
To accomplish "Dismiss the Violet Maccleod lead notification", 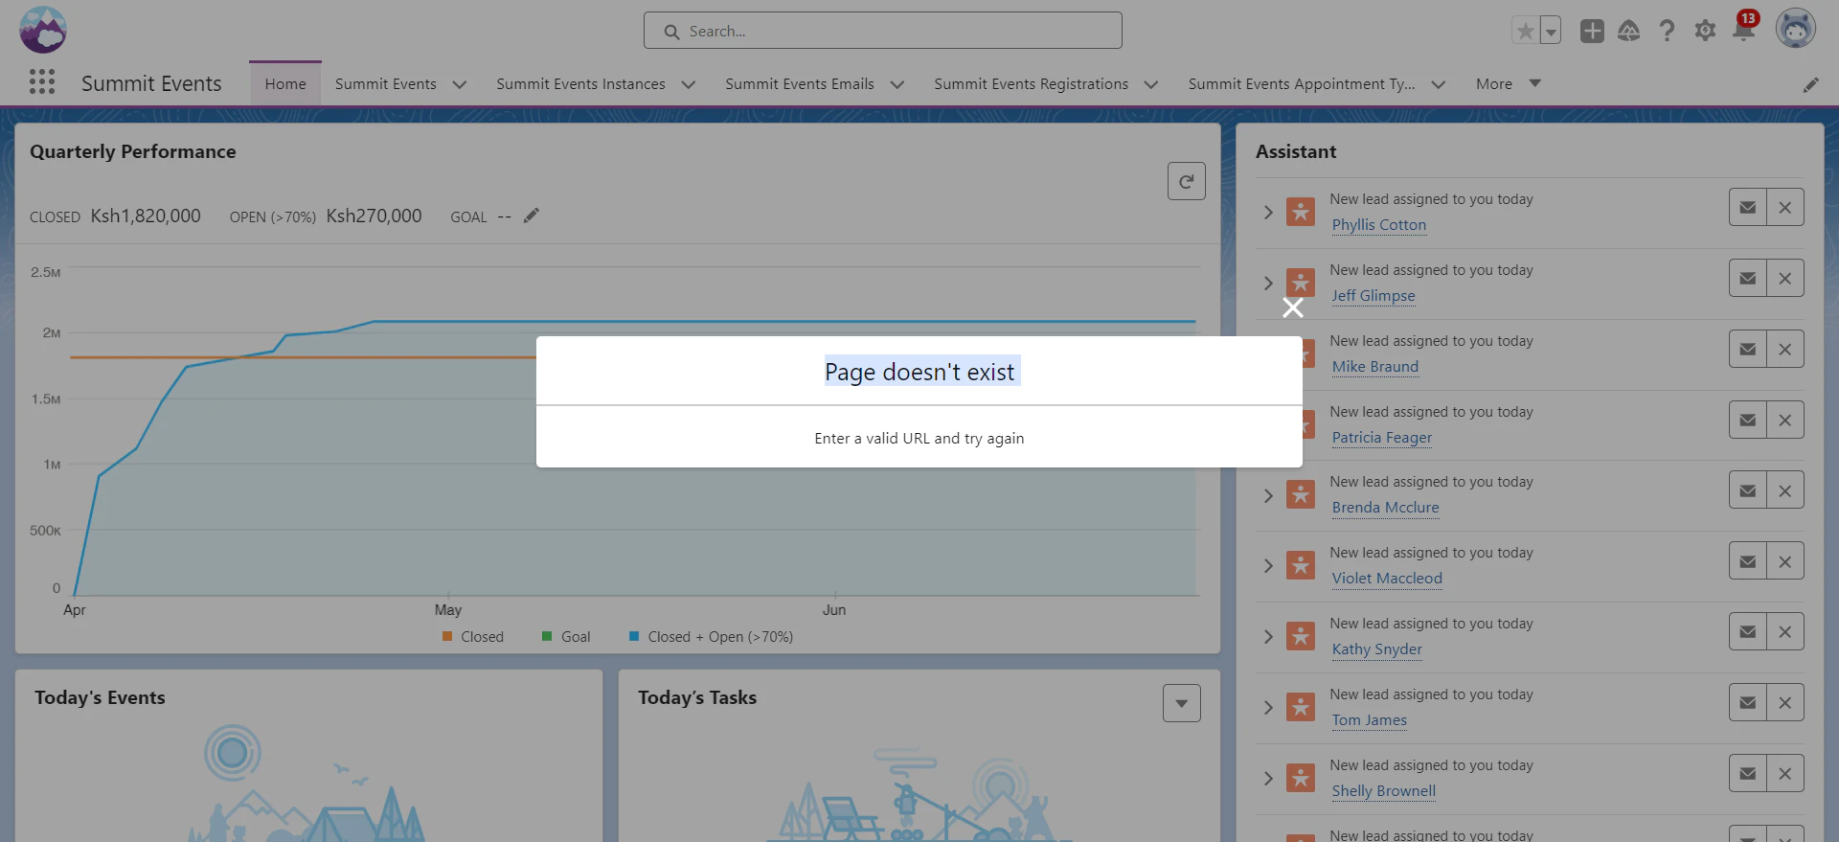I will [x=1784, y=561].
